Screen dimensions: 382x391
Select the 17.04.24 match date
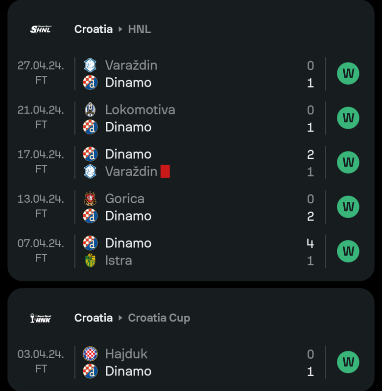click(x=41, y=154)
